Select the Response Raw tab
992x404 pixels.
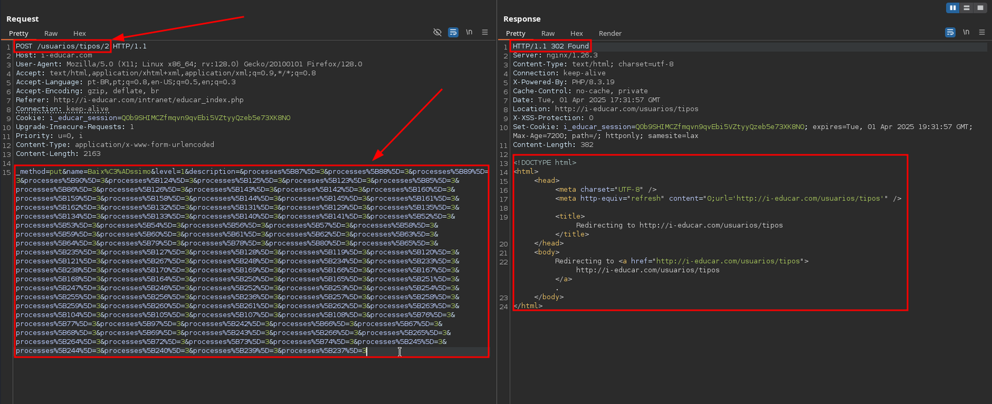point(547,33)
